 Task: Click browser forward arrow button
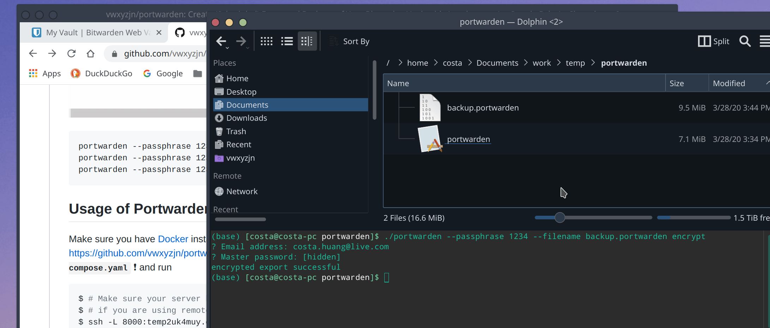coord(52,53)
